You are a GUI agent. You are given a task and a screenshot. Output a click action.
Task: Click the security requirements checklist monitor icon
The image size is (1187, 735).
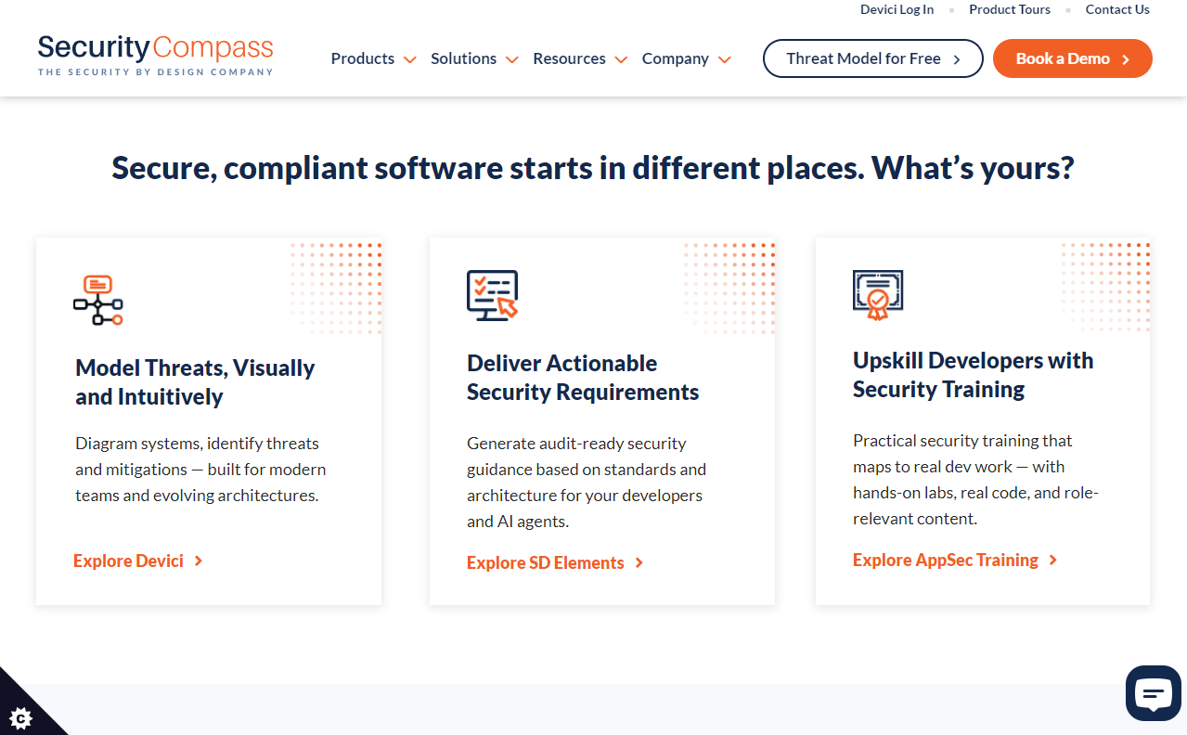[492, 295]
